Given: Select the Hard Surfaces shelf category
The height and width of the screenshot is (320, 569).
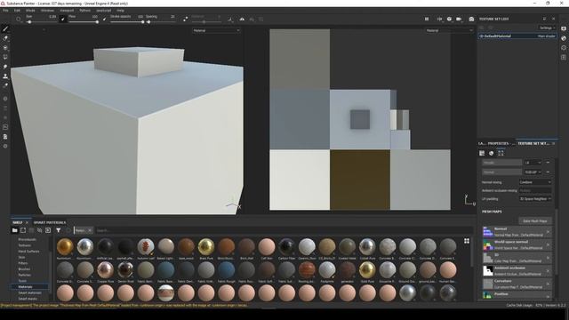Looking at the screenshot, I should pyautogui.click(x=29, y=251).
